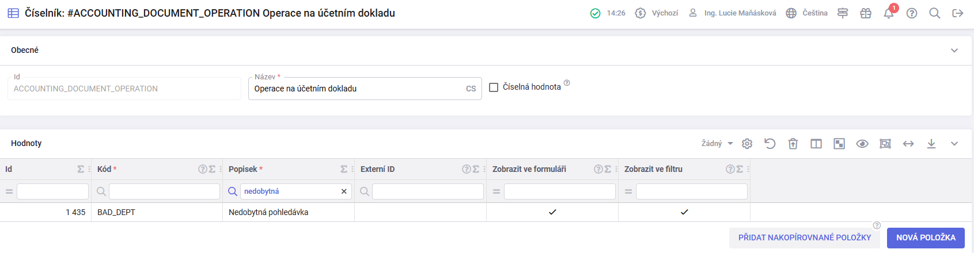
Task: Open the Výchozí currency menu
Action: coord(657,13)
